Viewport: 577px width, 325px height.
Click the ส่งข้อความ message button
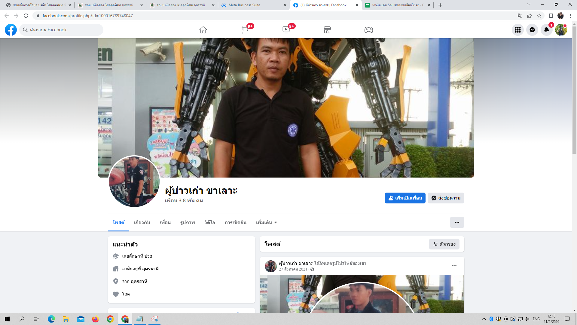(446, 198)
